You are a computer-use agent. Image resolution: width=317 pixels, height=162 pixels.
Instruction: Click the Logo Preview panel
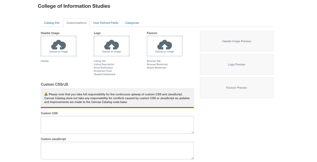click(236, 64)
